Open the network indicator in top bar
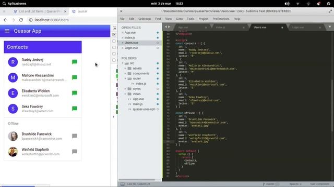Screen dimensions: 334x187 tap(298, 4)
